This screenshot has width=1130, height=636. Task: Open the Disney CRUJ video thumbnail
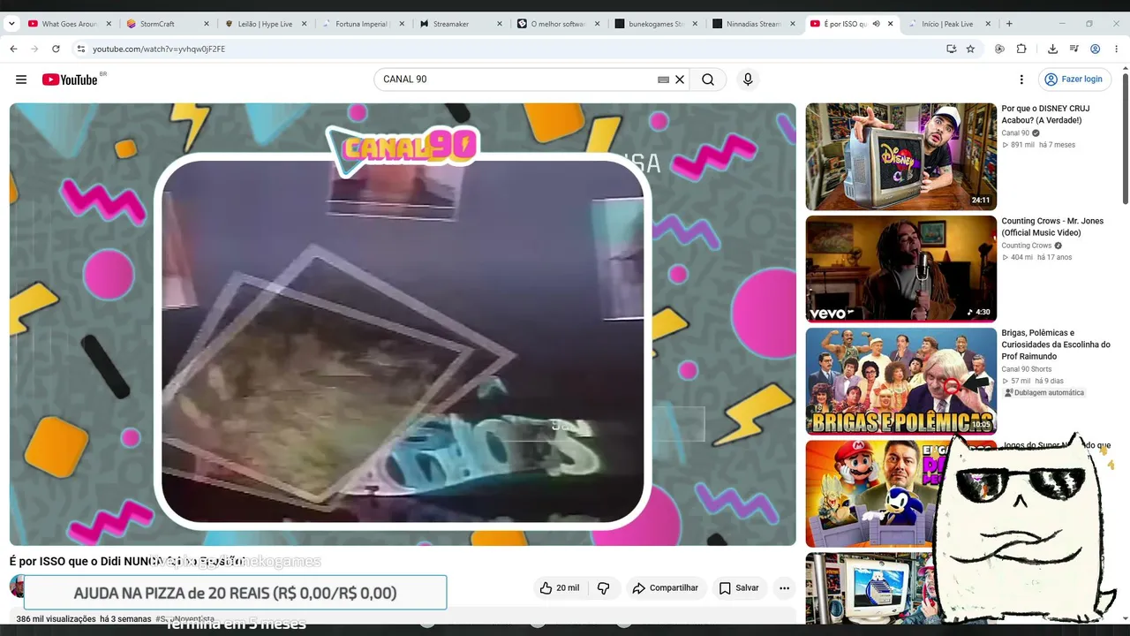coord(900,156)
